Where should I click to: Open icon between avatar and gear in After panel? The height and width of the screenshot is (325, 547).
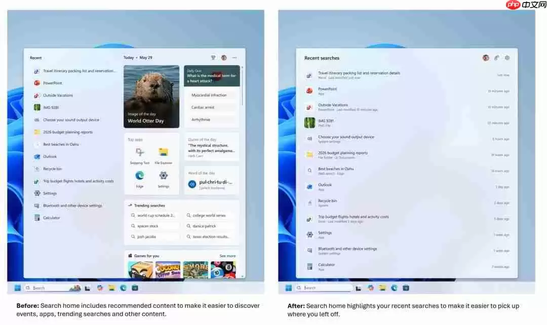click(x=496, y=58)
